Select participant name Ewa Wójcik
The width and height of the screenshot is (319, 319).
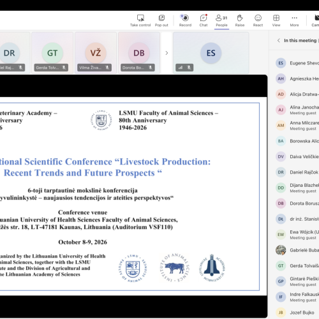click(x=304, y=232)
